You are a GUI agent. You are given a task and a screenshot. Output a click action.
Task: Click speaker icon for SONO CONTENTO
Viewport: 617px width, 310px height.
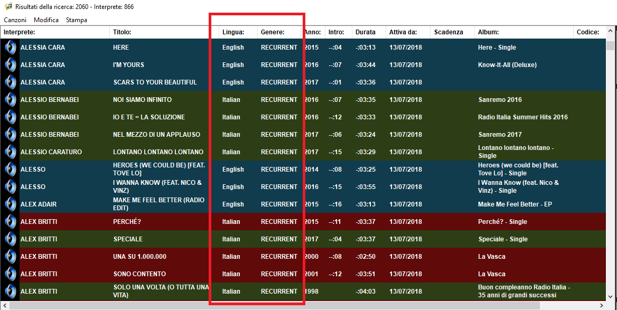pyautogui.click(x=10, y=274)
